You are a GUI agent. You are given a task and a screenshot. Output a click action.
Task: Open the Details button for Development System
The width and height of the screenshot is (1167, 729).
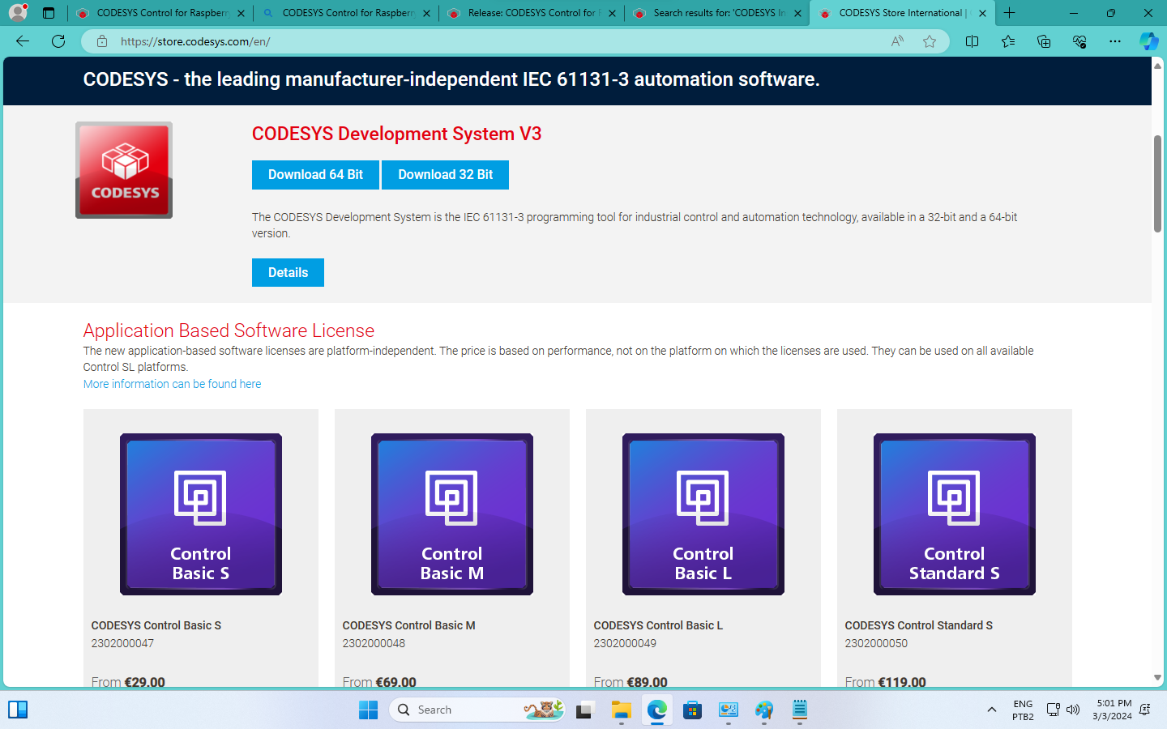[288, 272]
